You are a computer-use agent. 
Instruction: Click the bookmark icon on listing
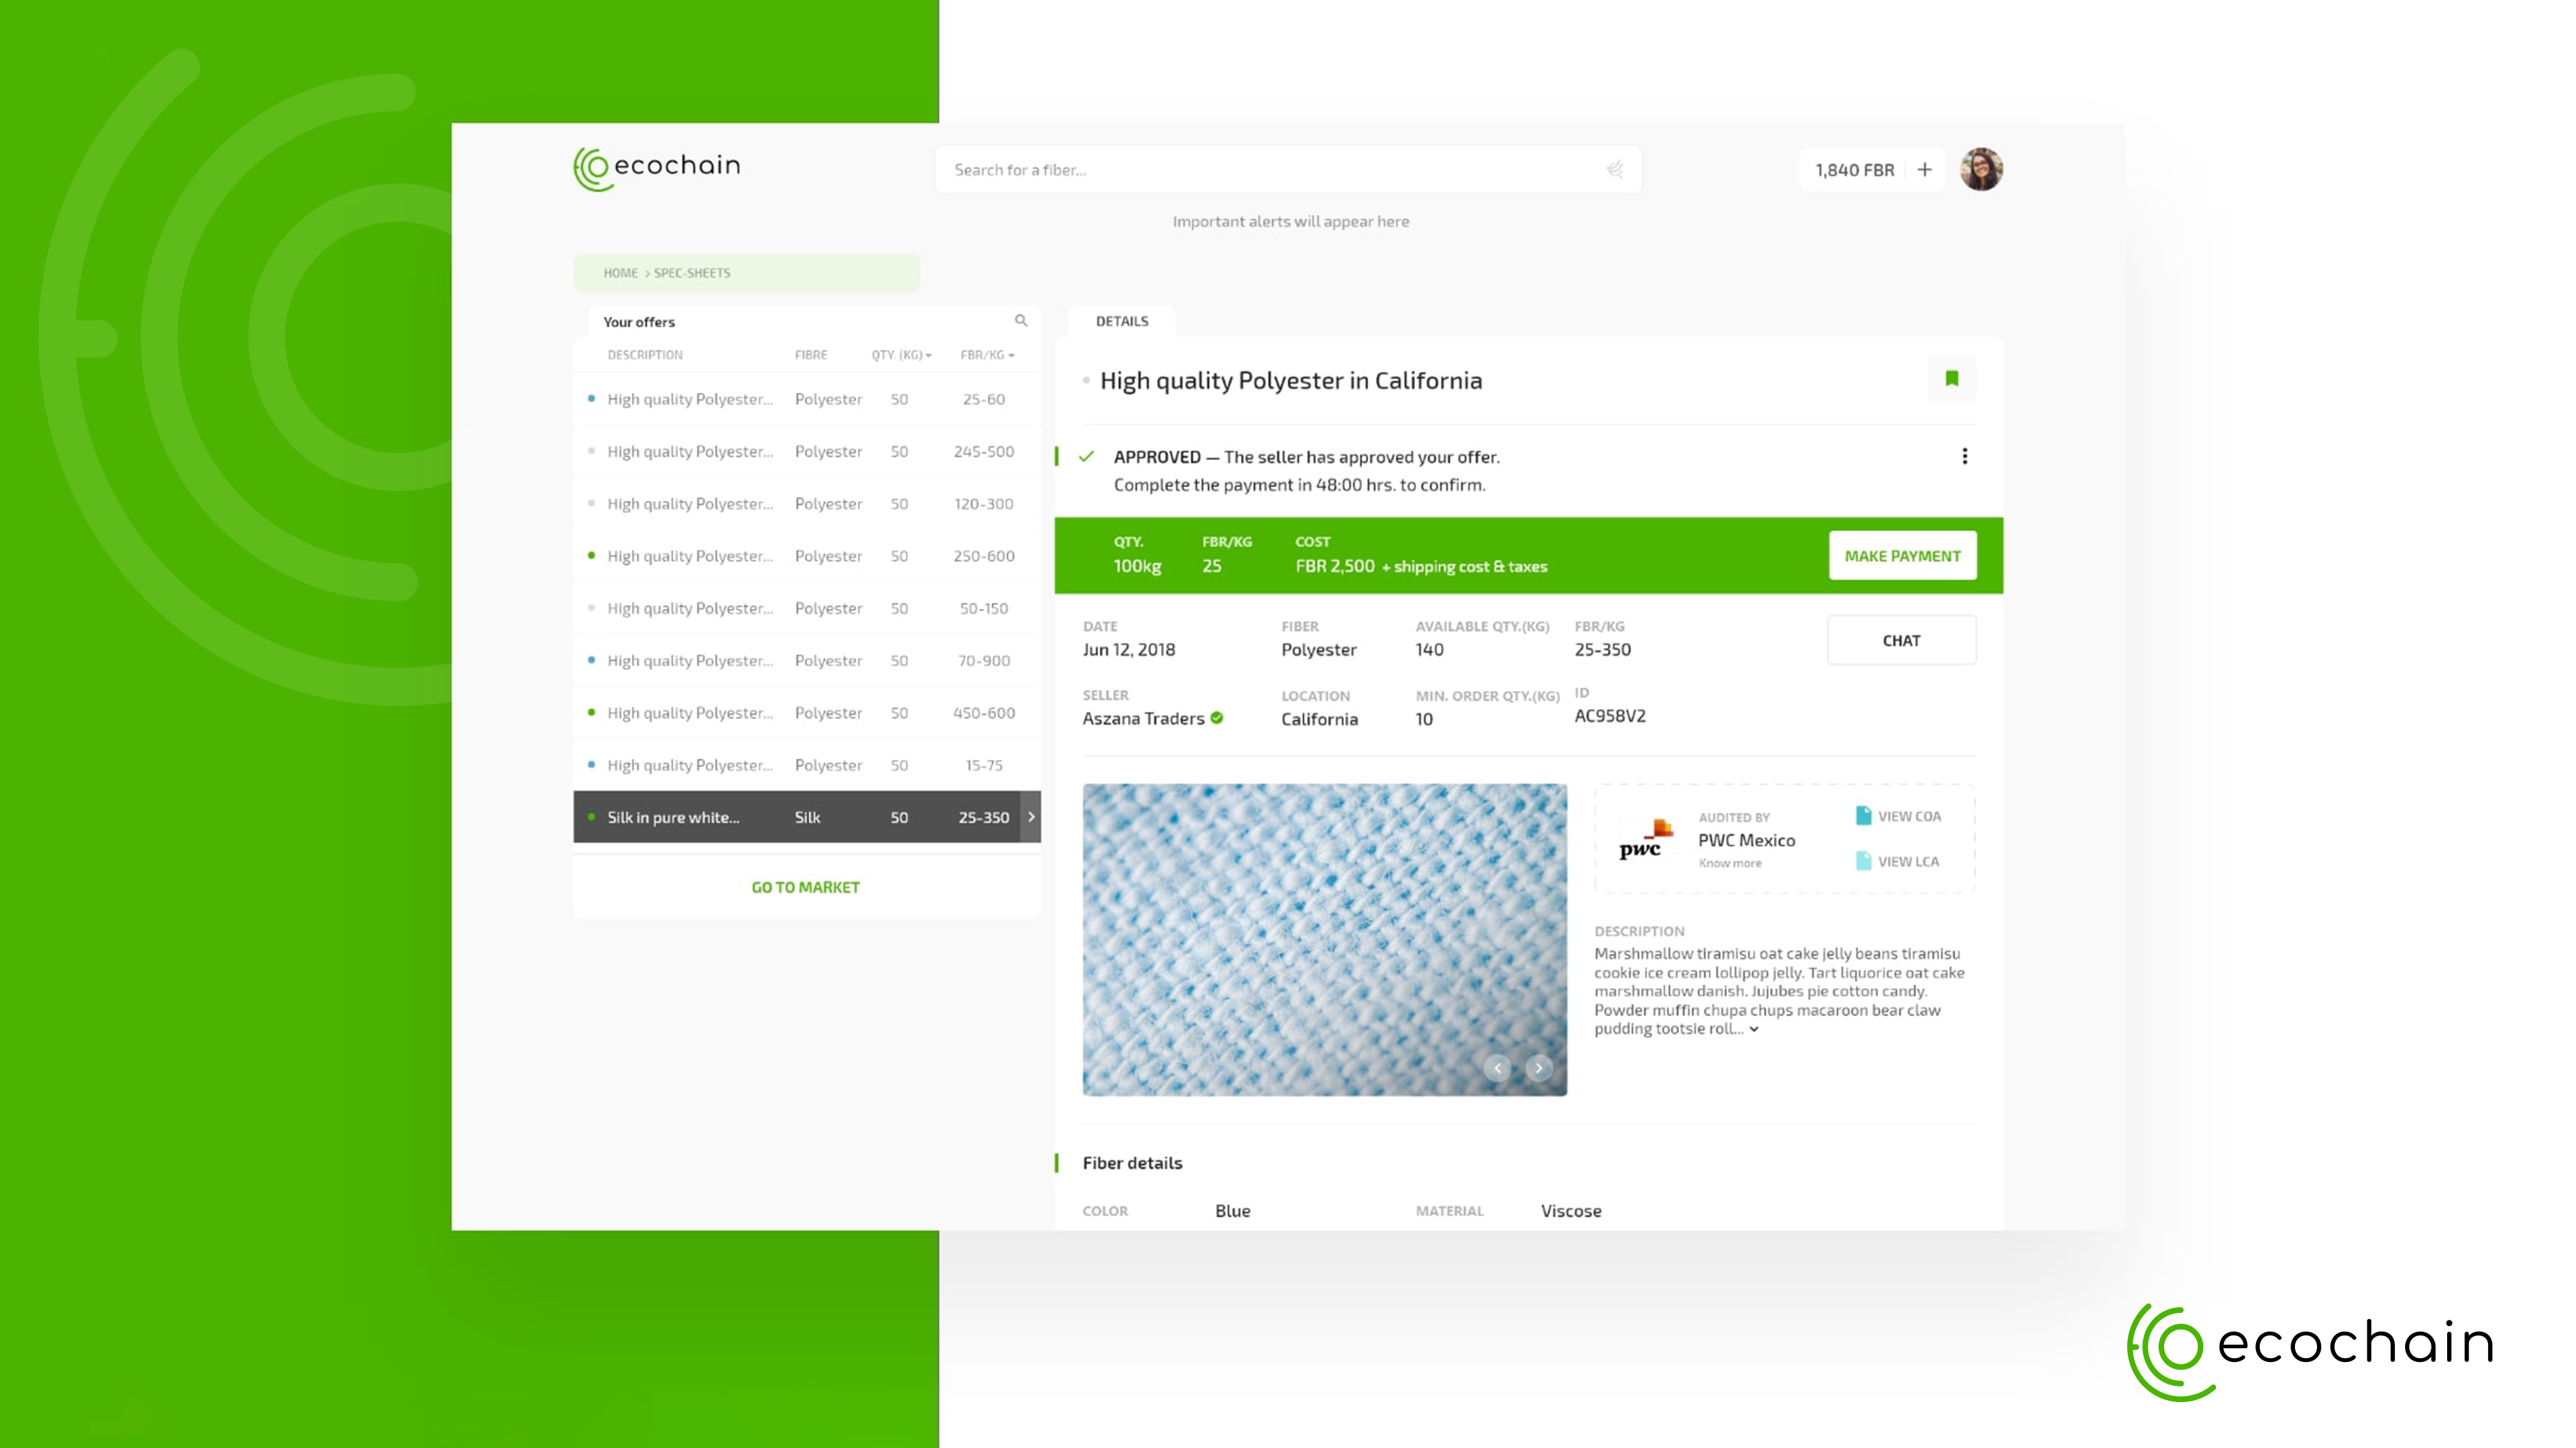click(x=1951, y=378)
